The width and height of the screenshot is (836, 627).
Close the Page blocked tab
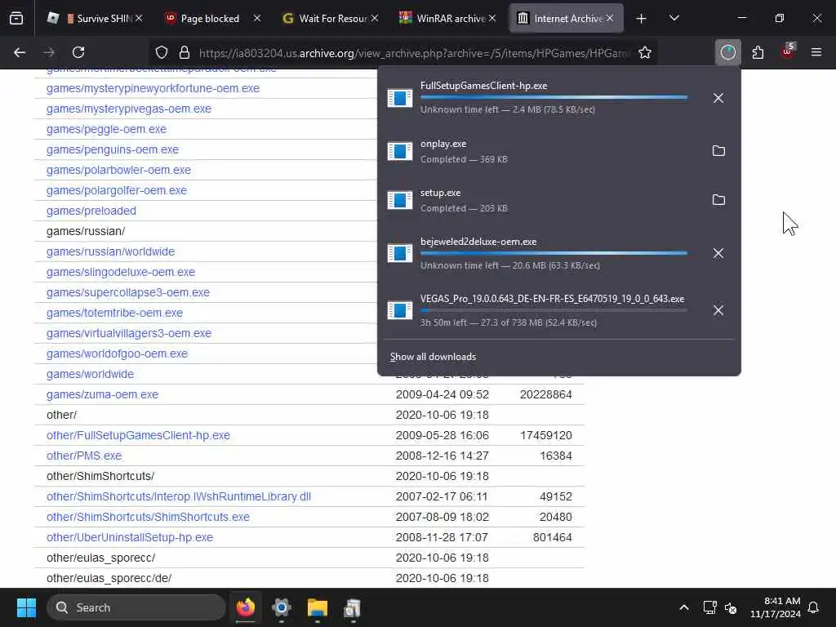pos(257,18)
